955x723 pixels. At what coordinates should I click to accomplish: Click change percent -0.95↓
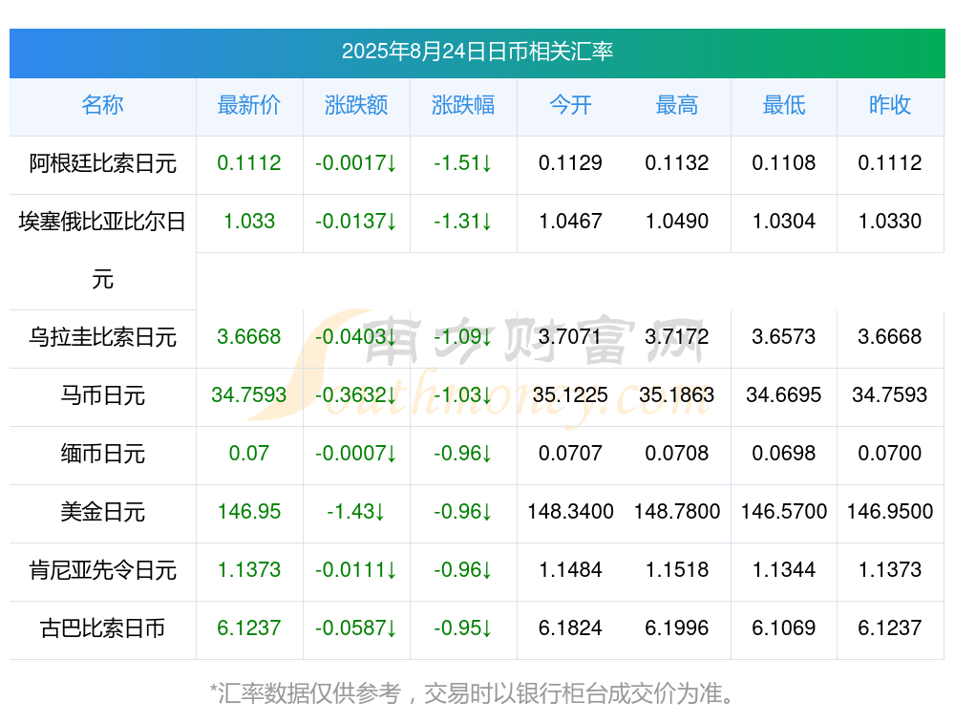tap(463, 628)
